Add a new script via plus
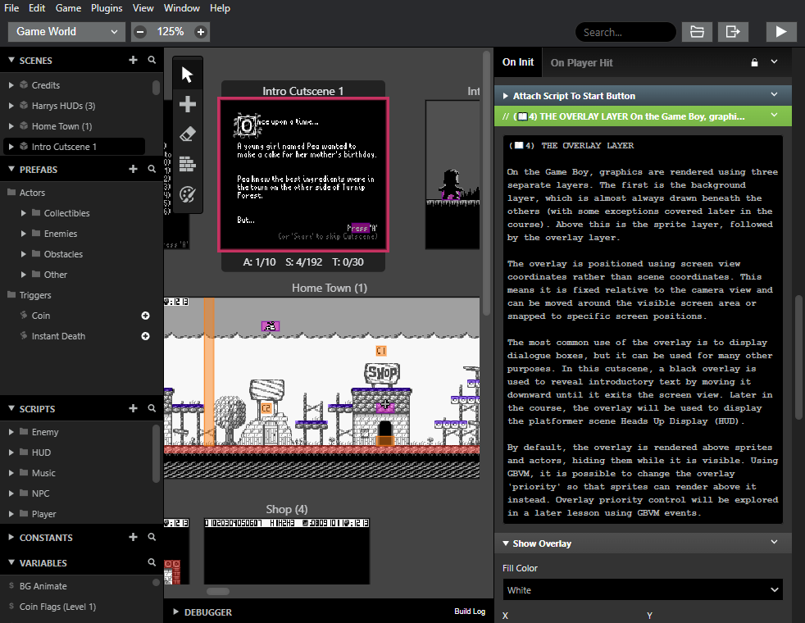 [x=134, y=408]
